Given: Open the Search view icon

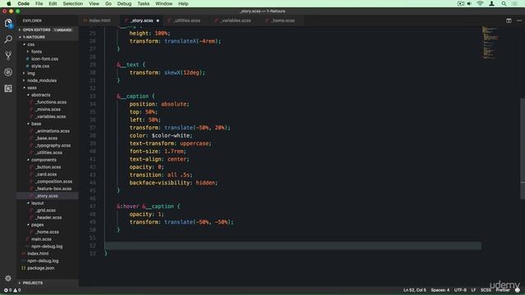Looking at the screenshot, I should [8, 39].
